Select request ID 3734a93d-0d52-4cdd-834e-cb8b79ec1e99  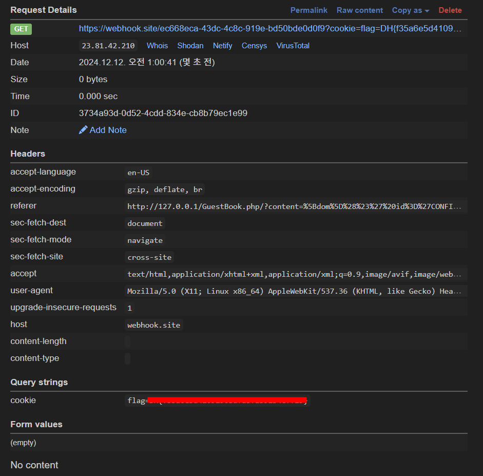tap(163, 113)
